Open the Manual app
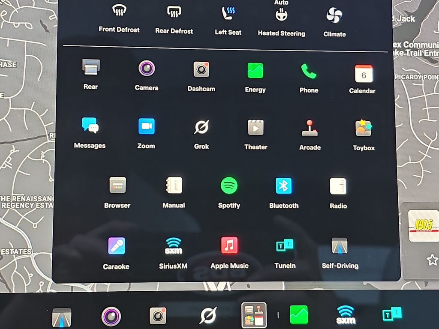 [x=174, y=192]
